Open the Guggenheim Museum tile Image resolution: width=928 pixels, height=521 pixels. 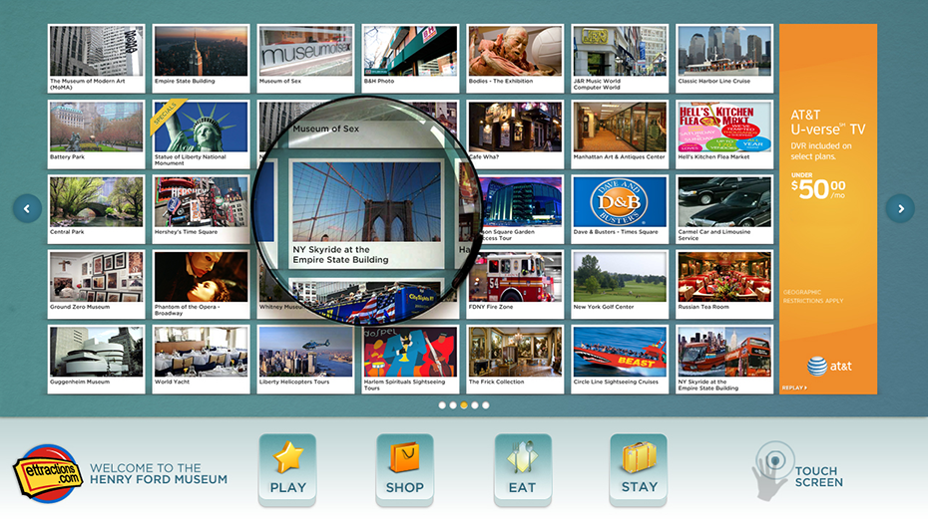click(x=97, y=360)
